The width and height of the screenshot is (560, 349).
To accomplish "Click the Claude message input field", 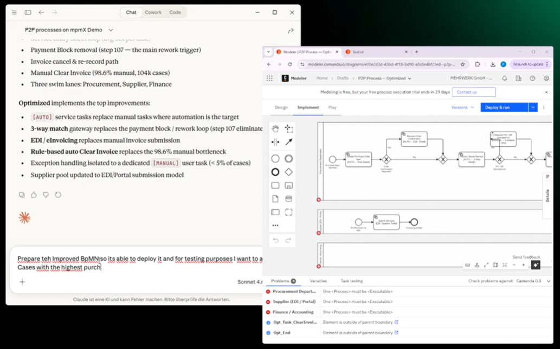I will pyautogui.click(x=139, y=263).
